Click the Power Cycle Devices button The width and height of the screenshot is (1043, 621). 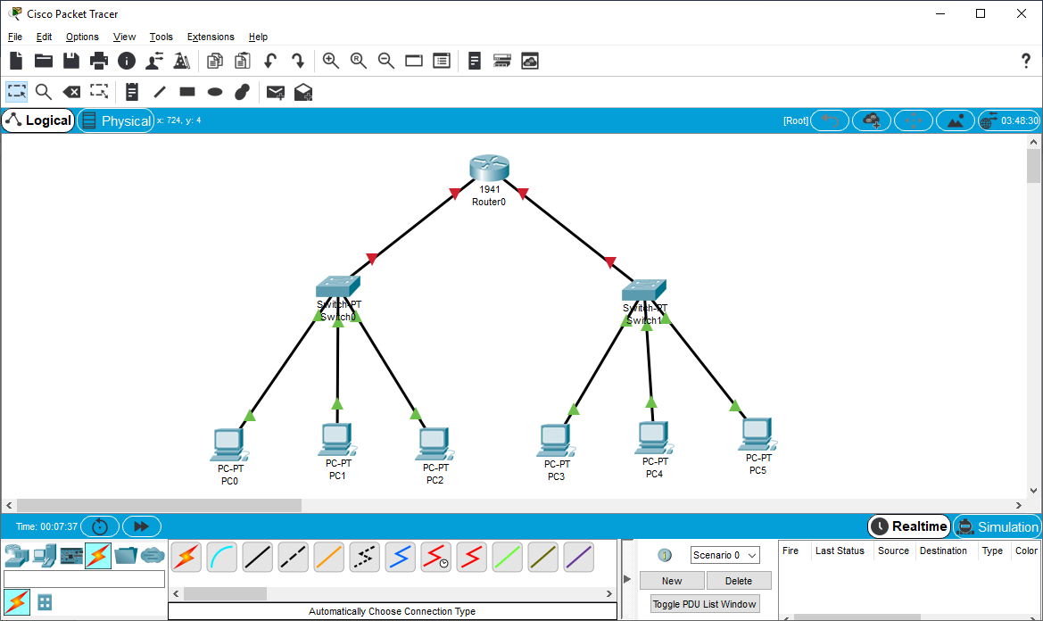point(100,526)
